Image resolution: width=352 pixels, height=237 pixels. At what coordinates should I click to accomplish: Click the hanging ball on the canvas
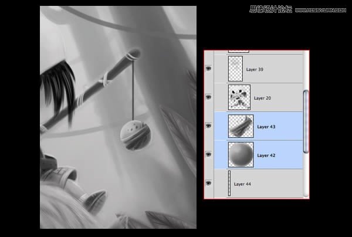136,135
